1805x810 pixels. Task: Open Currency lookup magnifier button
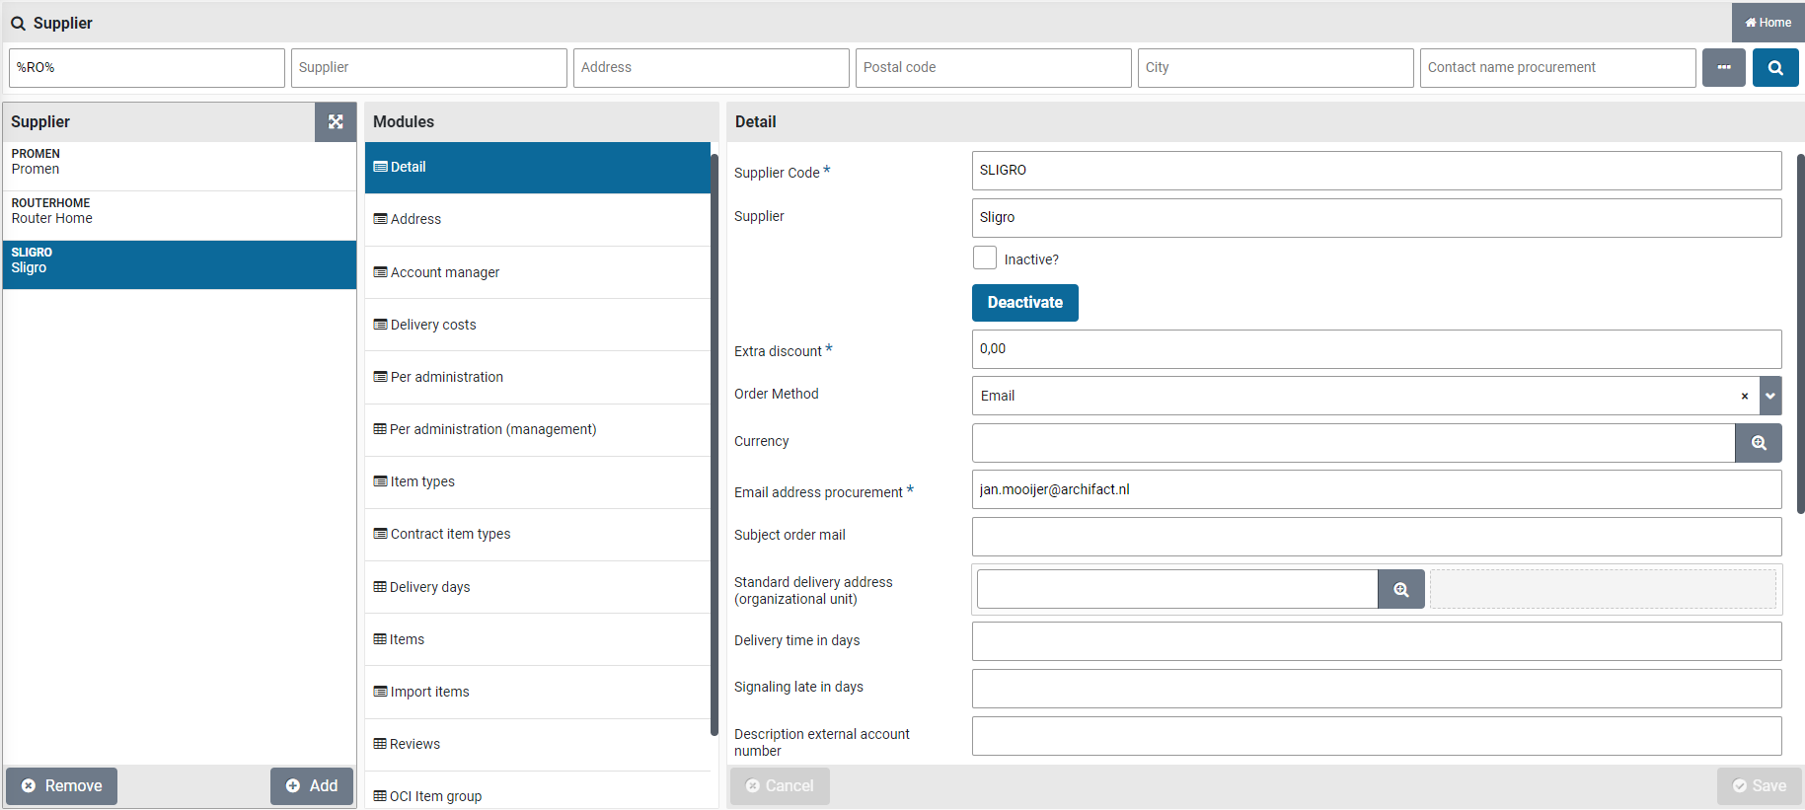[1758, 443]
